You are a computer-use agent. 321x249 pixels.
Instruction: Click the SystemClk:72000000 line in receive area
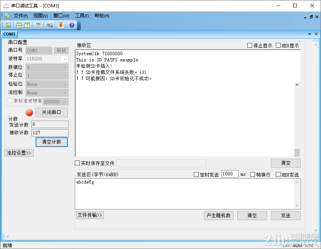pos(99,54)
